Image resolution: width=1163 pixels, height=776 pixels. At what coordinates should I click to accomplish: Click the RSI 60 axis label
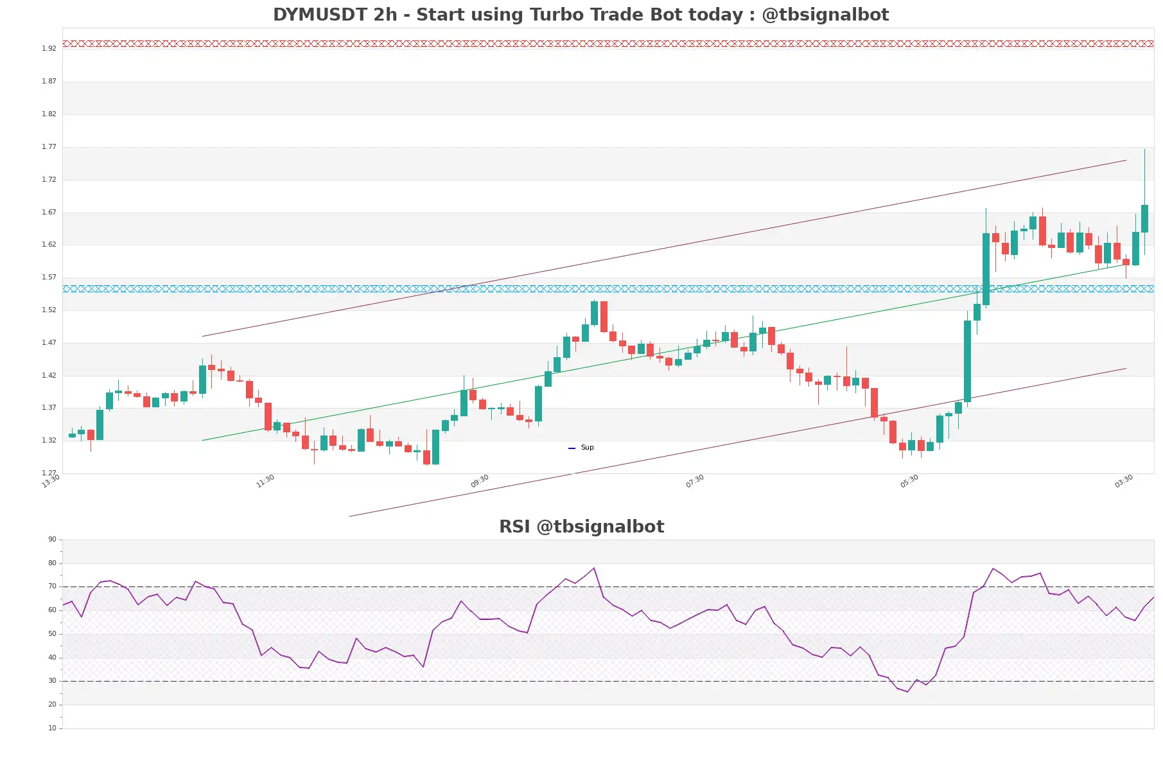pyautogui.click(x=52, y=610)
